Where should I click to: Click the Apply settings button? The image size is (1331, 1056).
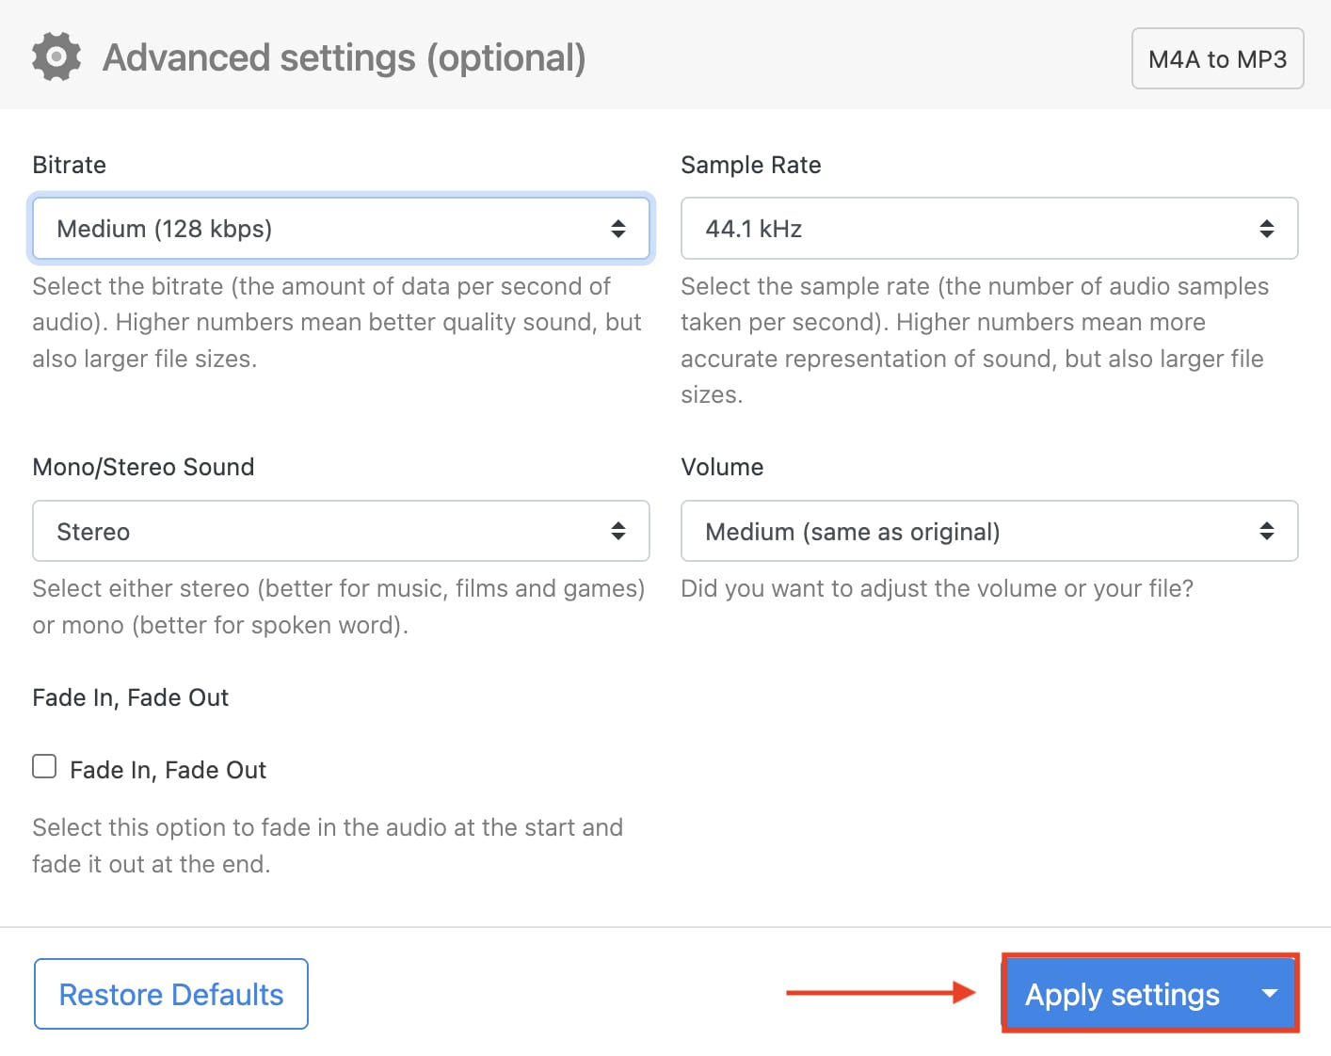click(1122, 994)
